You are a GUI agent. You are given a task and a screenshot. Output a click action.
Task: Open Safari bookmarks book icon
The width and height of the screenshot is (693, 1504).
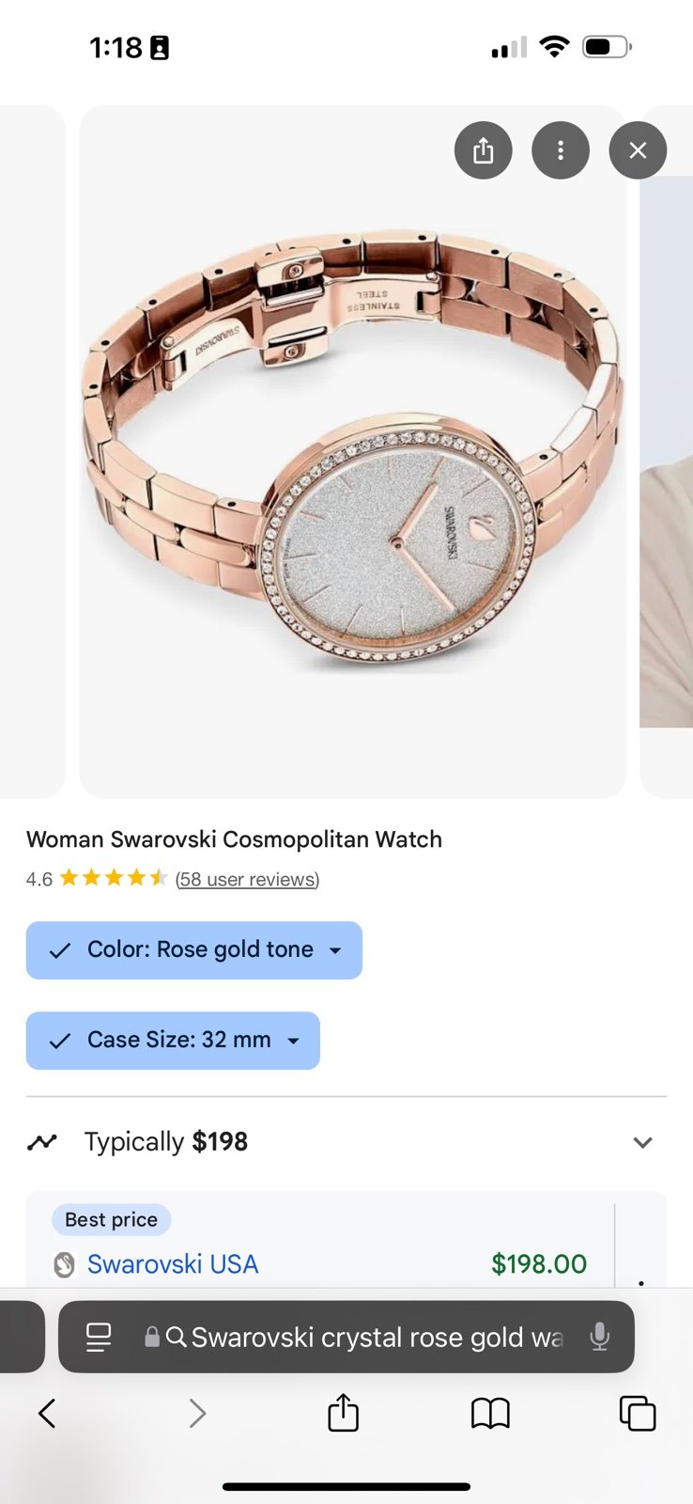[490, 1413]
